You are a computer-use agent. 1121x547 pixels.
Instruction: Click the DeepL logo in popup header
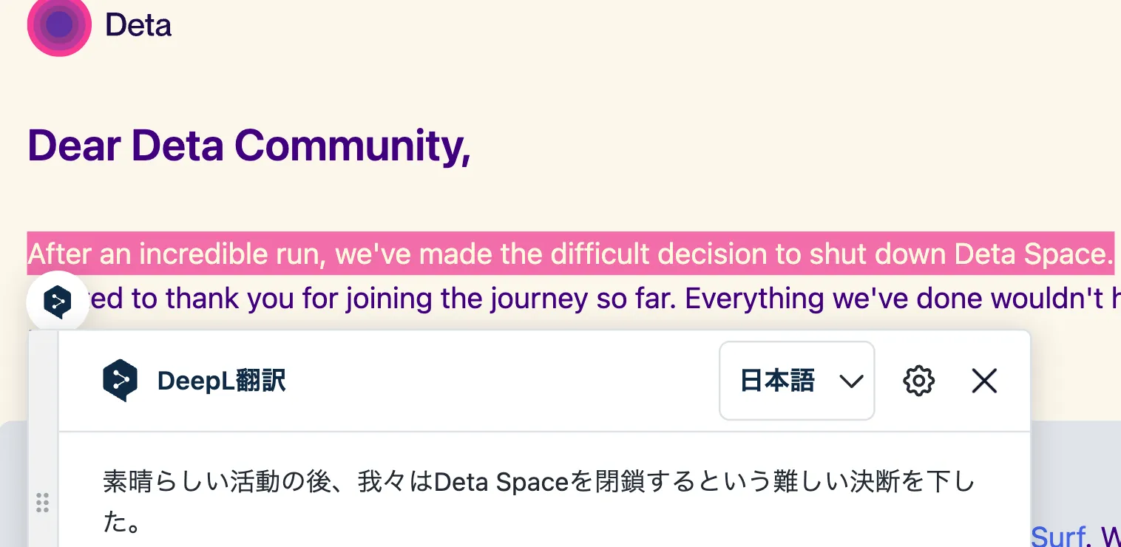121,381
